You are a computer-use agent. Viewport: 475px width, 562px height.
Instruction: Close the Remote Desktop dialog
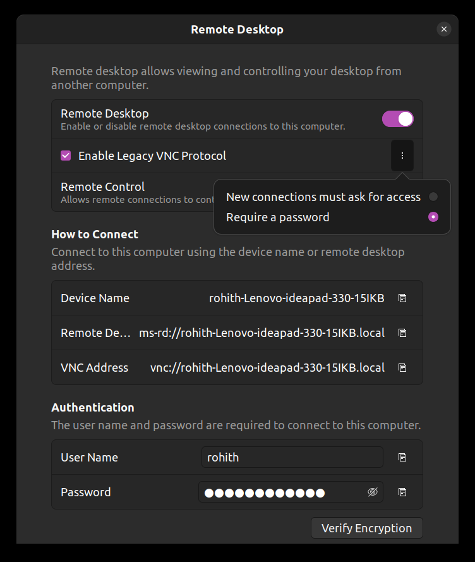(444, 29)
